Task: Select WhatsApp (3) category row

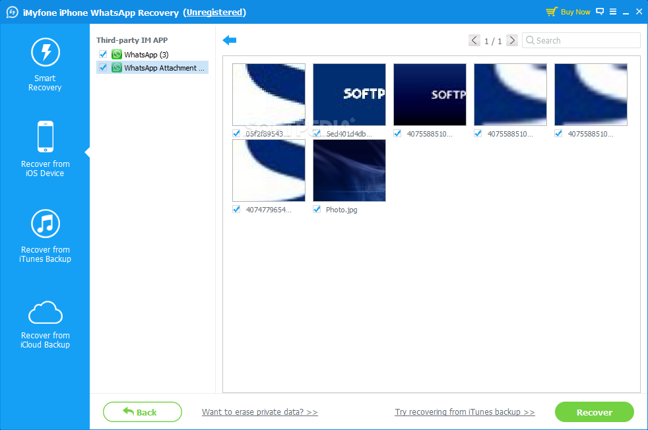Action: point(152,55)
